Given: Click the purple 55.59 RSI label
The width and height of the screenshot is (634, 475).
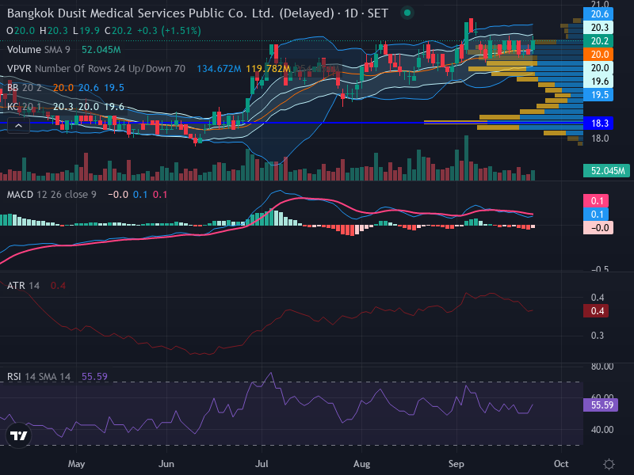Looking at the screenshot, I should (x=601, y=405).
